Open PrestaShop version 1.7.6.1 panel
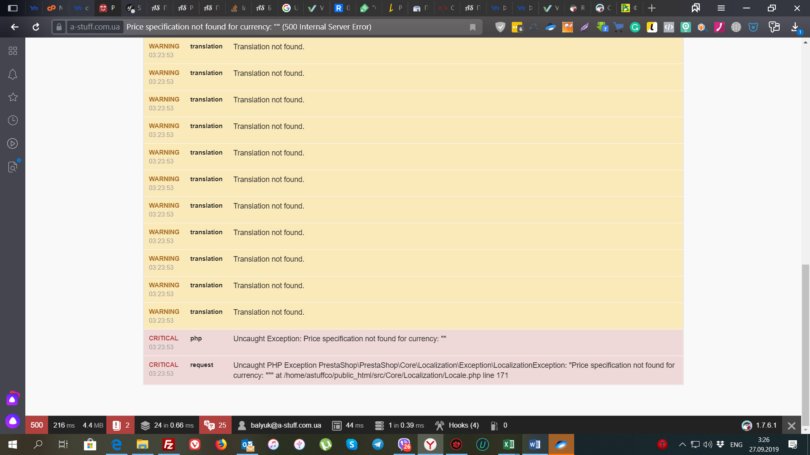810x455 pixels. (759, 425)
